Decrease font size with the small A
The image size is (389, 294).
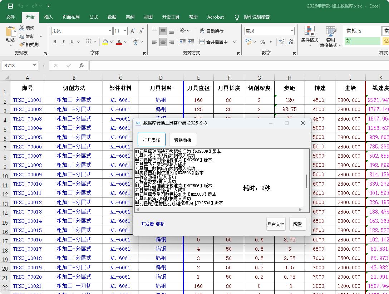tap(141, 31)
